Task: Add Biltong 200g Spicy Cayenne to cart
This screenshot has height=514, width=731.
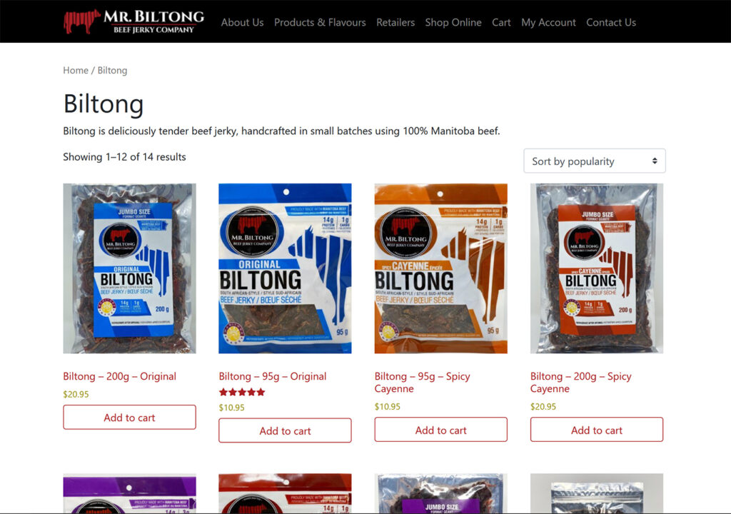Action: pyautogui.click(x=597, y=430)
